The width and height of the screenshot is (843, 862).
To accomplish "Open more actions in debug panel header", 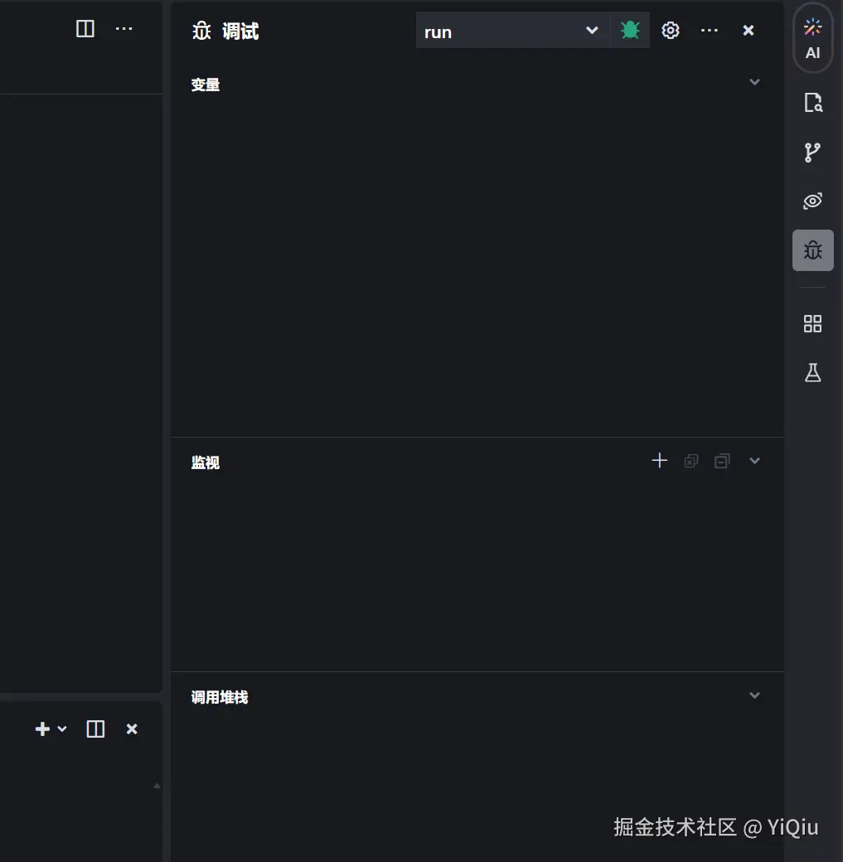I will 710,30.
